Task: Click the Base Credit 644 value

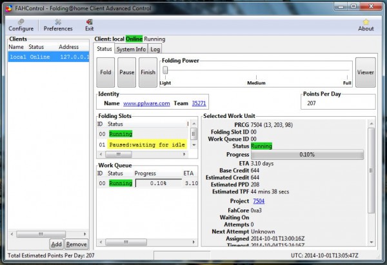Action: coord(255,170)
